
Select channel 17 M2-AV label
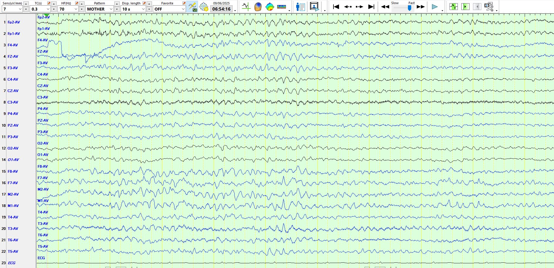point(13,194)
